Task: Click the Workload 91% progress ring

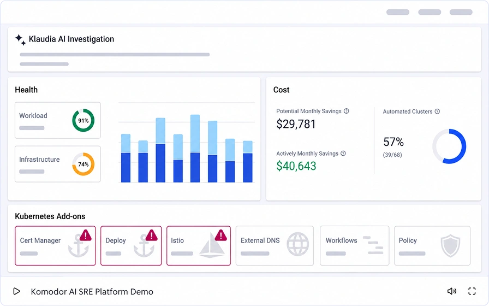Action: [x=84, y=120]
